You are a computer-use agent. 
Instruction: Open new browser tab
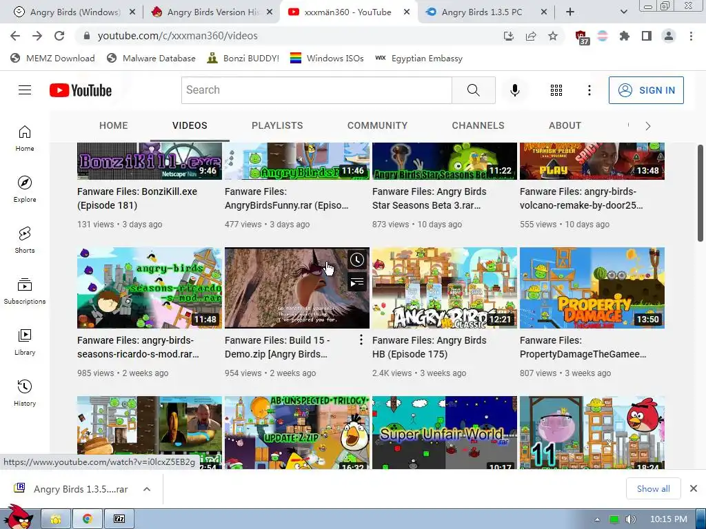pyautogui.click(x=570, y=12)
